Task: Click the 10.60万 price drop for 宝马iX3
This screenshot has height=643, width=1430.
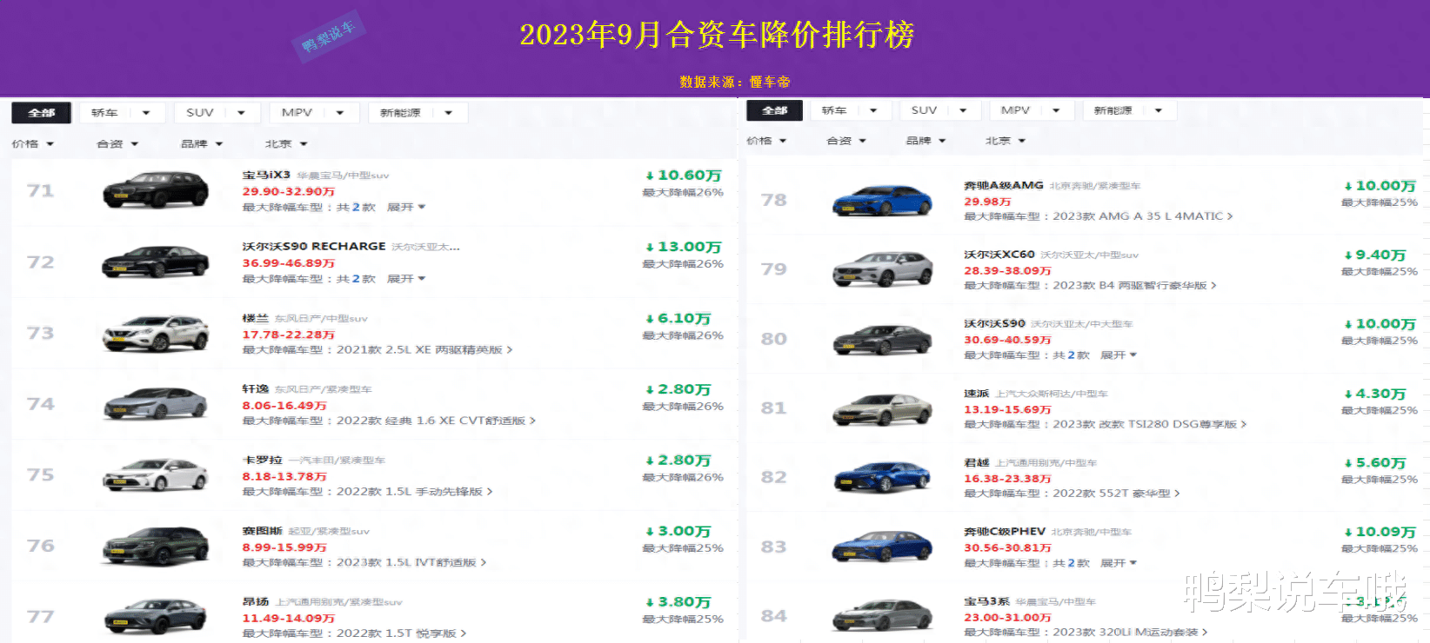Action: click(683, 176)
